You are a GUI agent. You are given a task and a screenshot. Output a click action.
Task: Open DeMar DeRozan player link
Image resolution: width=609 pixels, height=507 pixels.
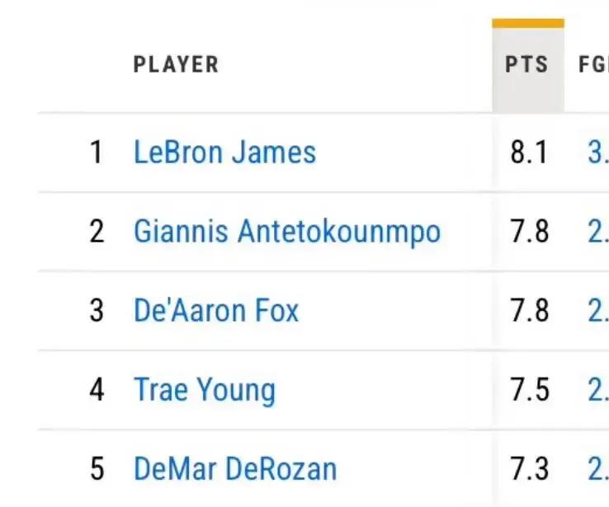(x=235, y=469)
